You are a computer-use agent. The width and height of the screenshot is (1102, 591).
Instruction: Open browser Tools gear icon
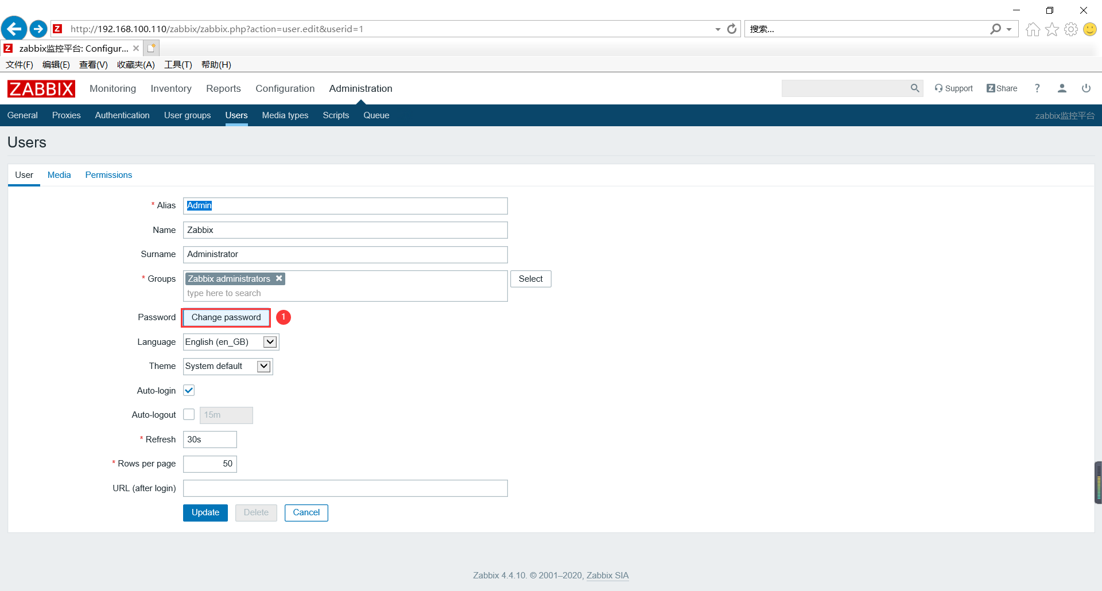pos(1071,29)
